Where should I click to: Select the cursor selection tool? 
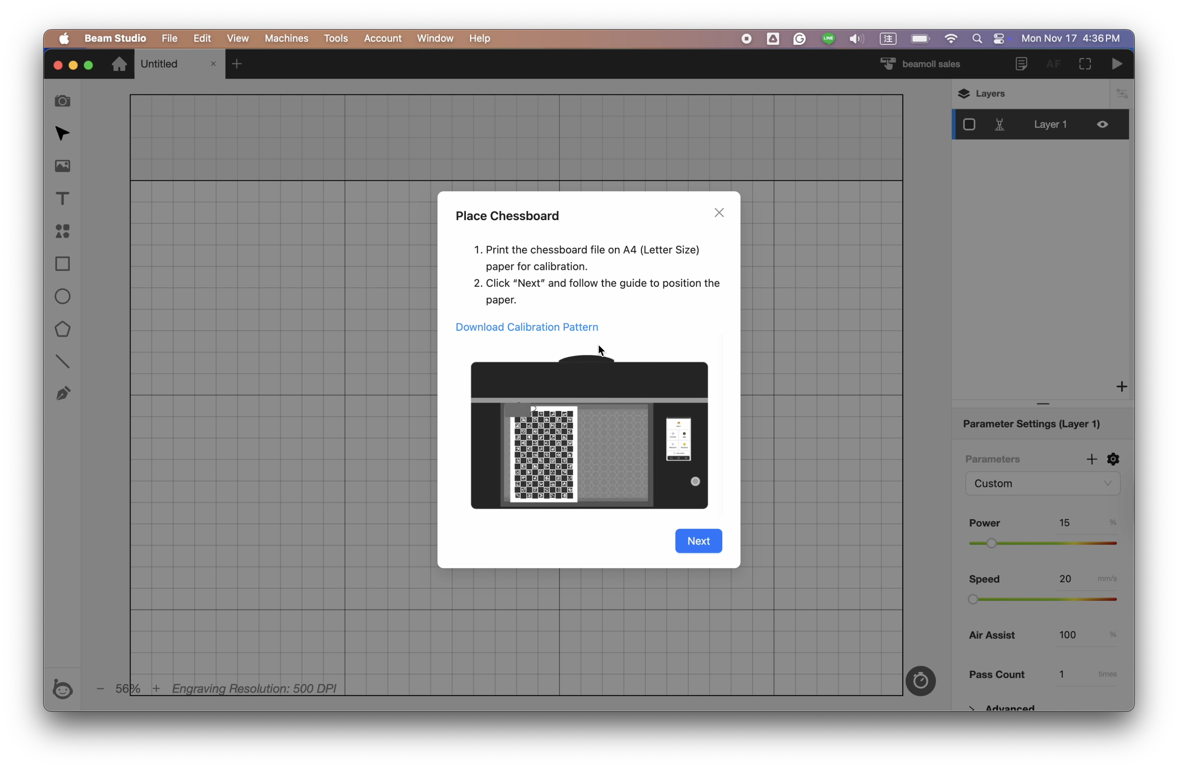click(x=62, y=134)
